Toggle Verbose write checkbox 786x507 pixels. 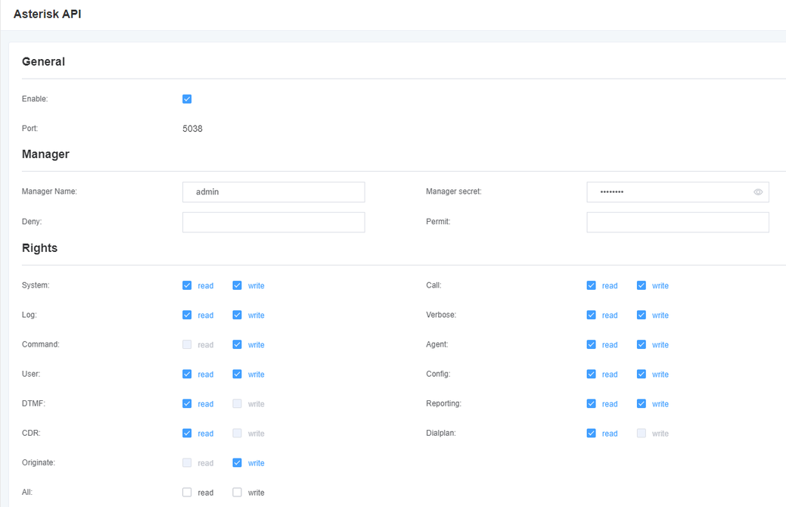click(642, 315)
